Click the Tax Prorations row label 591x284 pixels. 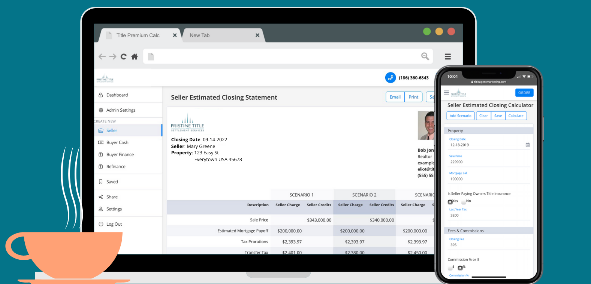254,242
